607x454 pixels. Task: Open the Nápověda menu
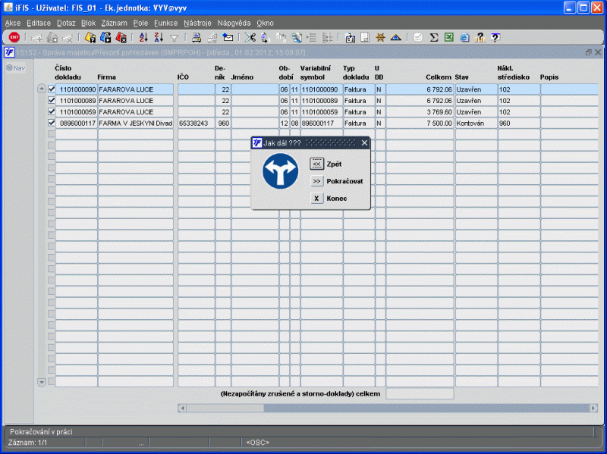click(x=234, y=23)
